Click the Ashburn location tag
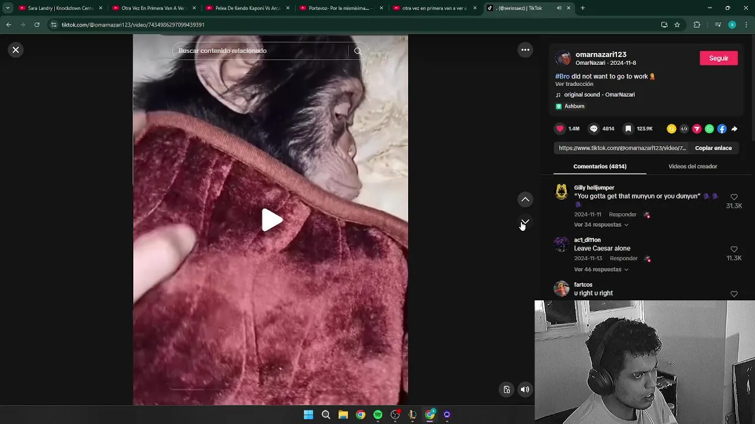This screenshot has width=755, height=424. point(570,107)
